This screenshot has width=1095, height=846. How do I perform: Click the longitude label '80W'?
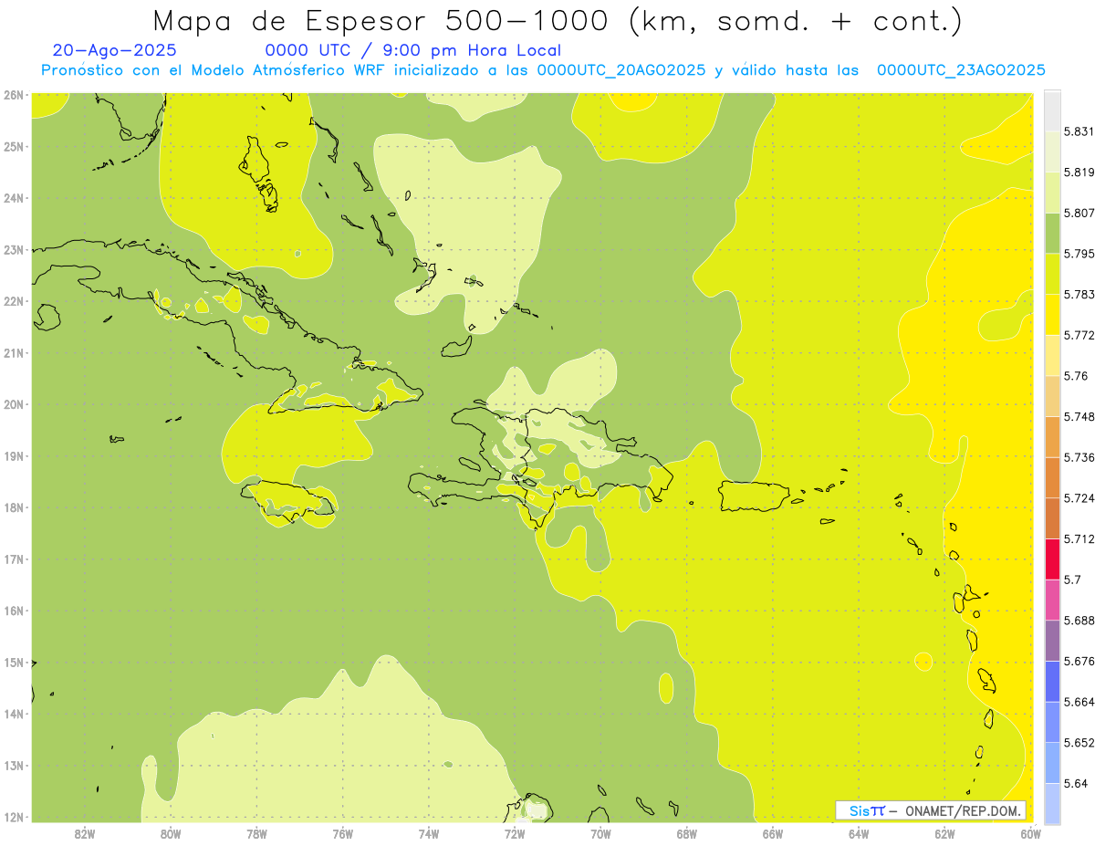pos(171,832)
